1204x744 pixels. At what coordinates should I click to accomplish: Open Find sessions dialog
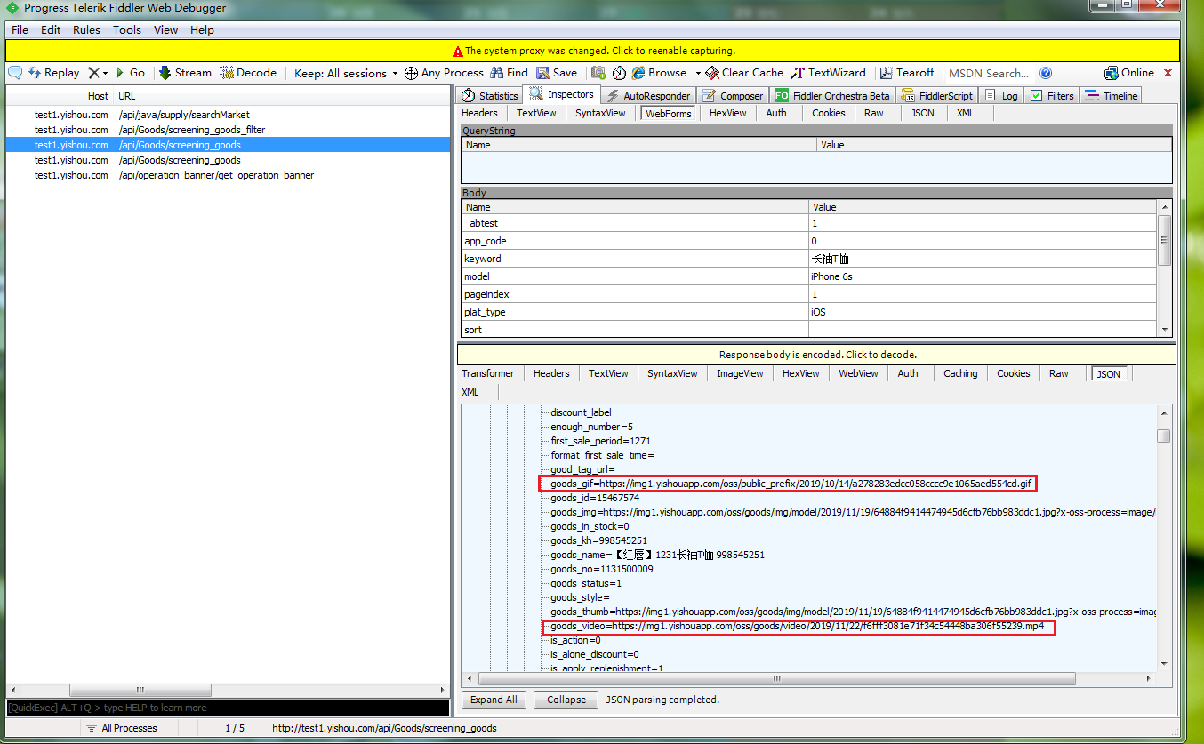pyautogui.click(x=510, y=73)
